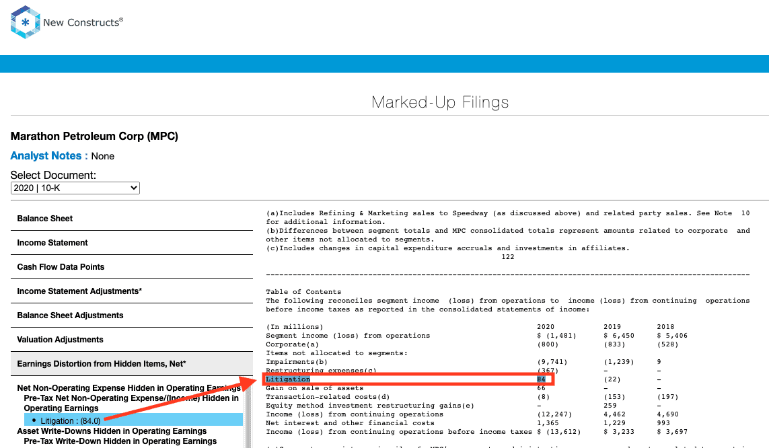The width and height of the screenshot is (769, 448).
Task: Click Pre-Tax Write-Down Hidden in Operating Earnings
Action: (x=120, y=441)
